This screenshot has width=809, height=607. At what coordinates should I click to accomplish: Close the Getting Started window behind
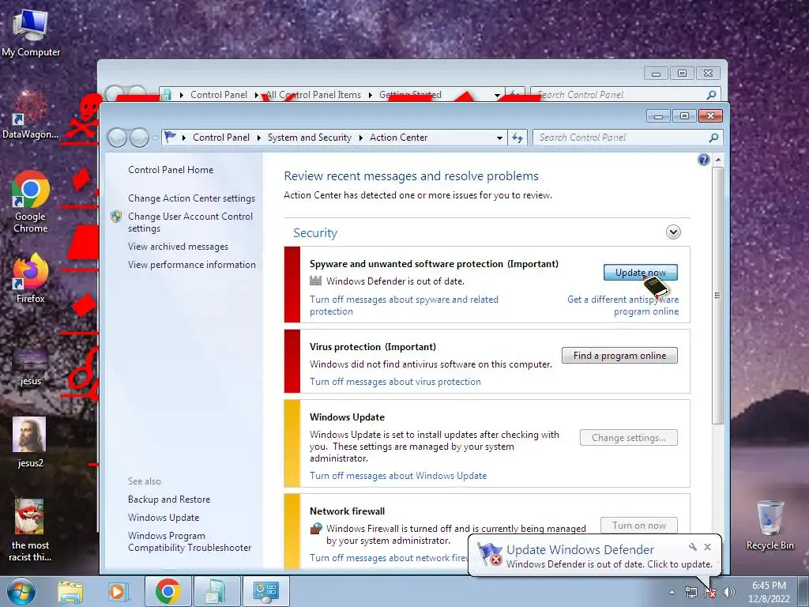(x=708, y=74)
